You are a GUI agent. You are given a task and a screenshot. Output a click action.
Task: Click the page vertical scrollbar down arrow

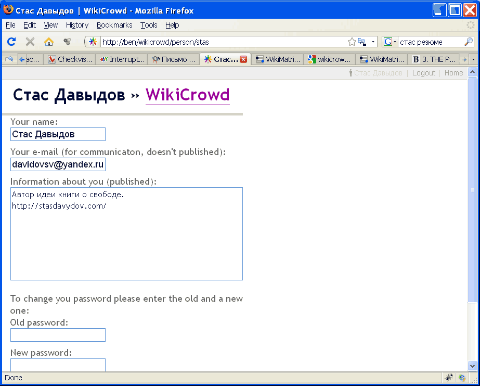472,366
